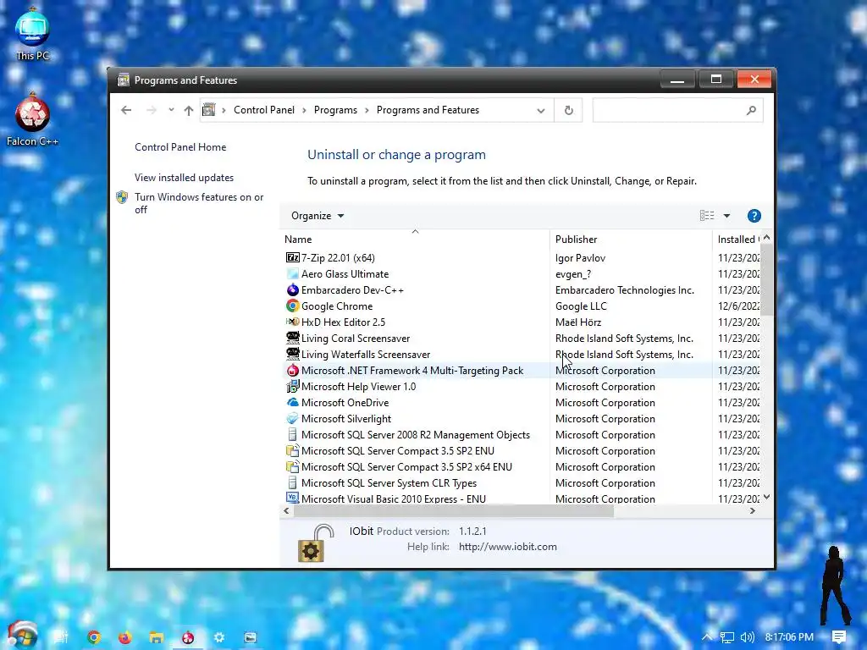Image resolution: width=867 pixels, height=650 pixels.
Task: Click the Programs breadcrumb
Action: [335, 110]
